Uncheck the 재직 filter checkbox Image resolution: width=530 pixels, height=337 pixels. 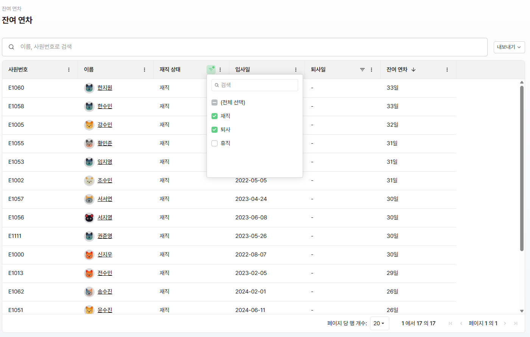click(x=214, y=116)
